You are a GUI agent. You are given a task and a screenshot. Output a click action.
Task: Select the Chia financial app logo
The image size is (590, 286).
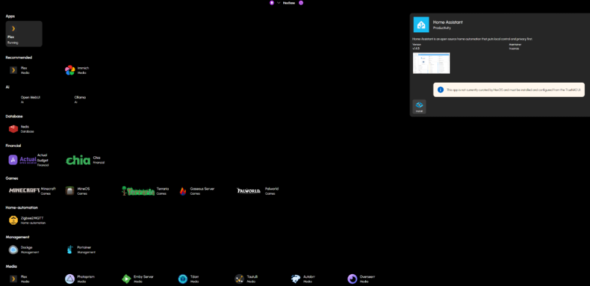pos(78,160)
